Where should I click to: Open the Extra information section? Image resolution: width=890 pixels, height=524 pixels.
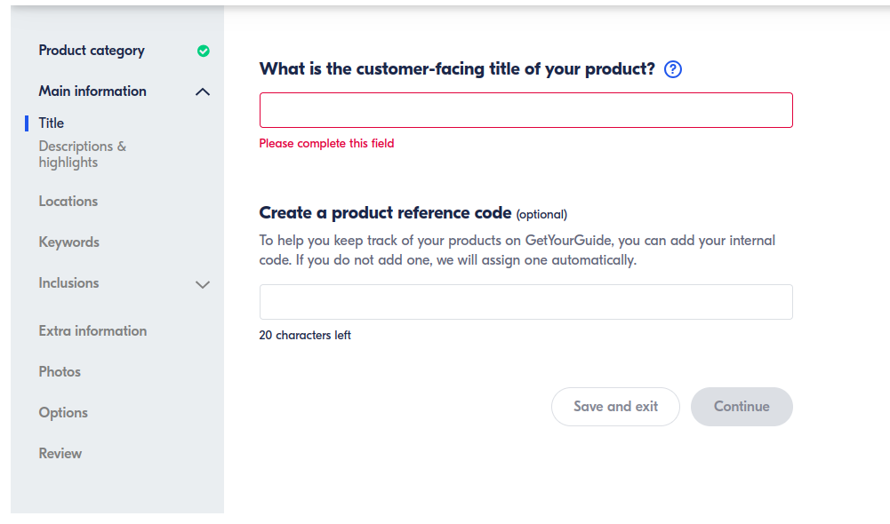click(x=92, y=331)
